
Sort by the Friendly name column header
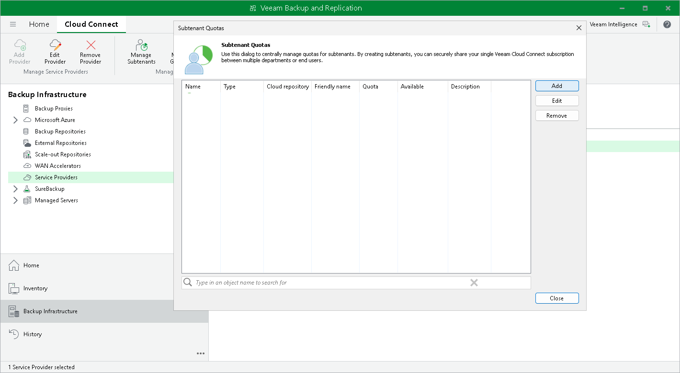(335, 87)
